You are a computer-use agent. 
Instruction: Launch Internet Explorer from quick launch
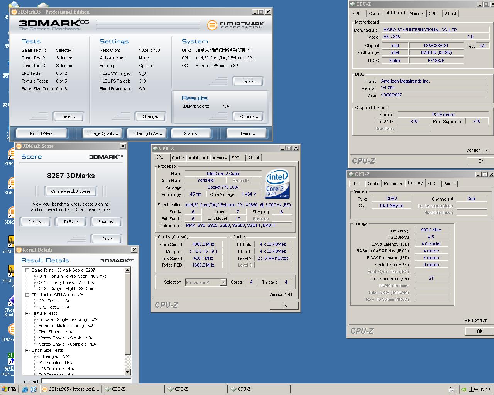click(x=25, y=389)
